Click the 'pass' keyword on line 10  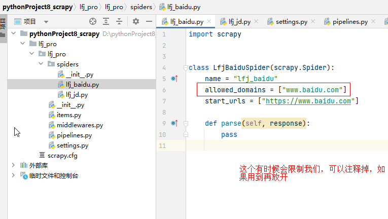point(229,134)
